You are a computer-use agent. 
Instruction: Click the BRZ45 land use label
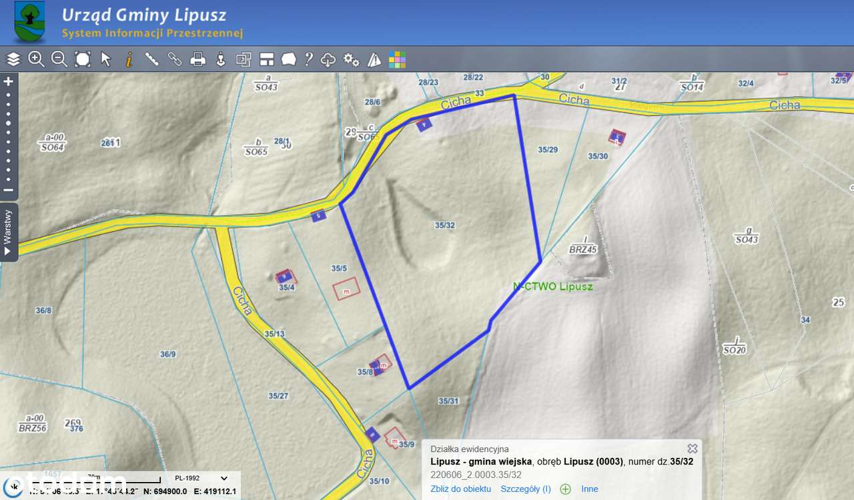pyautogui.click(x=583, y=249)
